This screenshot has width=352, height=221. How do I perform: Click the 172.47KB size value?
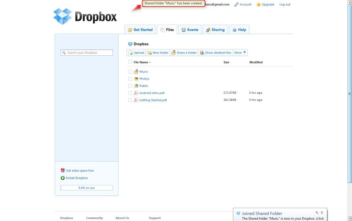point(230,93)
